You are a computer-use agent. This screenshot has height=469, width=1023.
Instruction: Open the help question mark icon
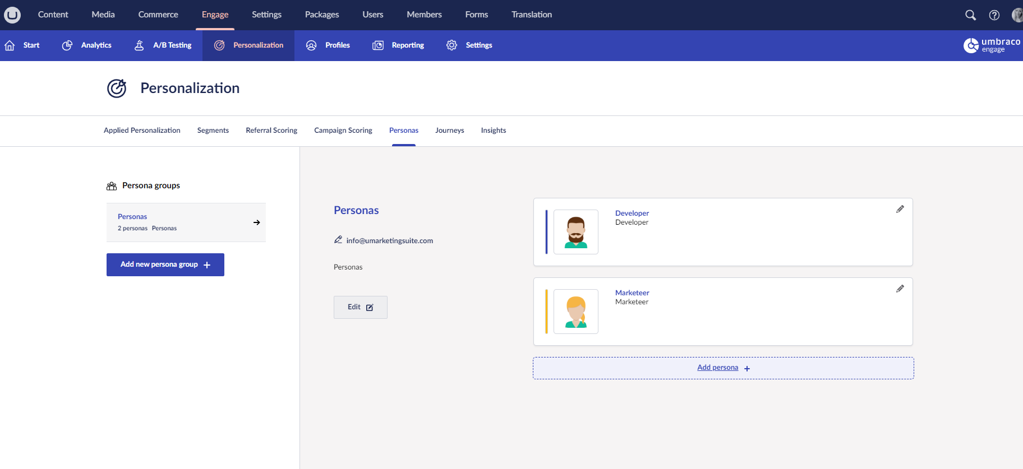994,15
